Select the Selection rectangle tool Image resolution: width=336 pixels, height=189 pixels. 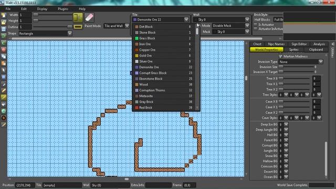coord(4,77)
